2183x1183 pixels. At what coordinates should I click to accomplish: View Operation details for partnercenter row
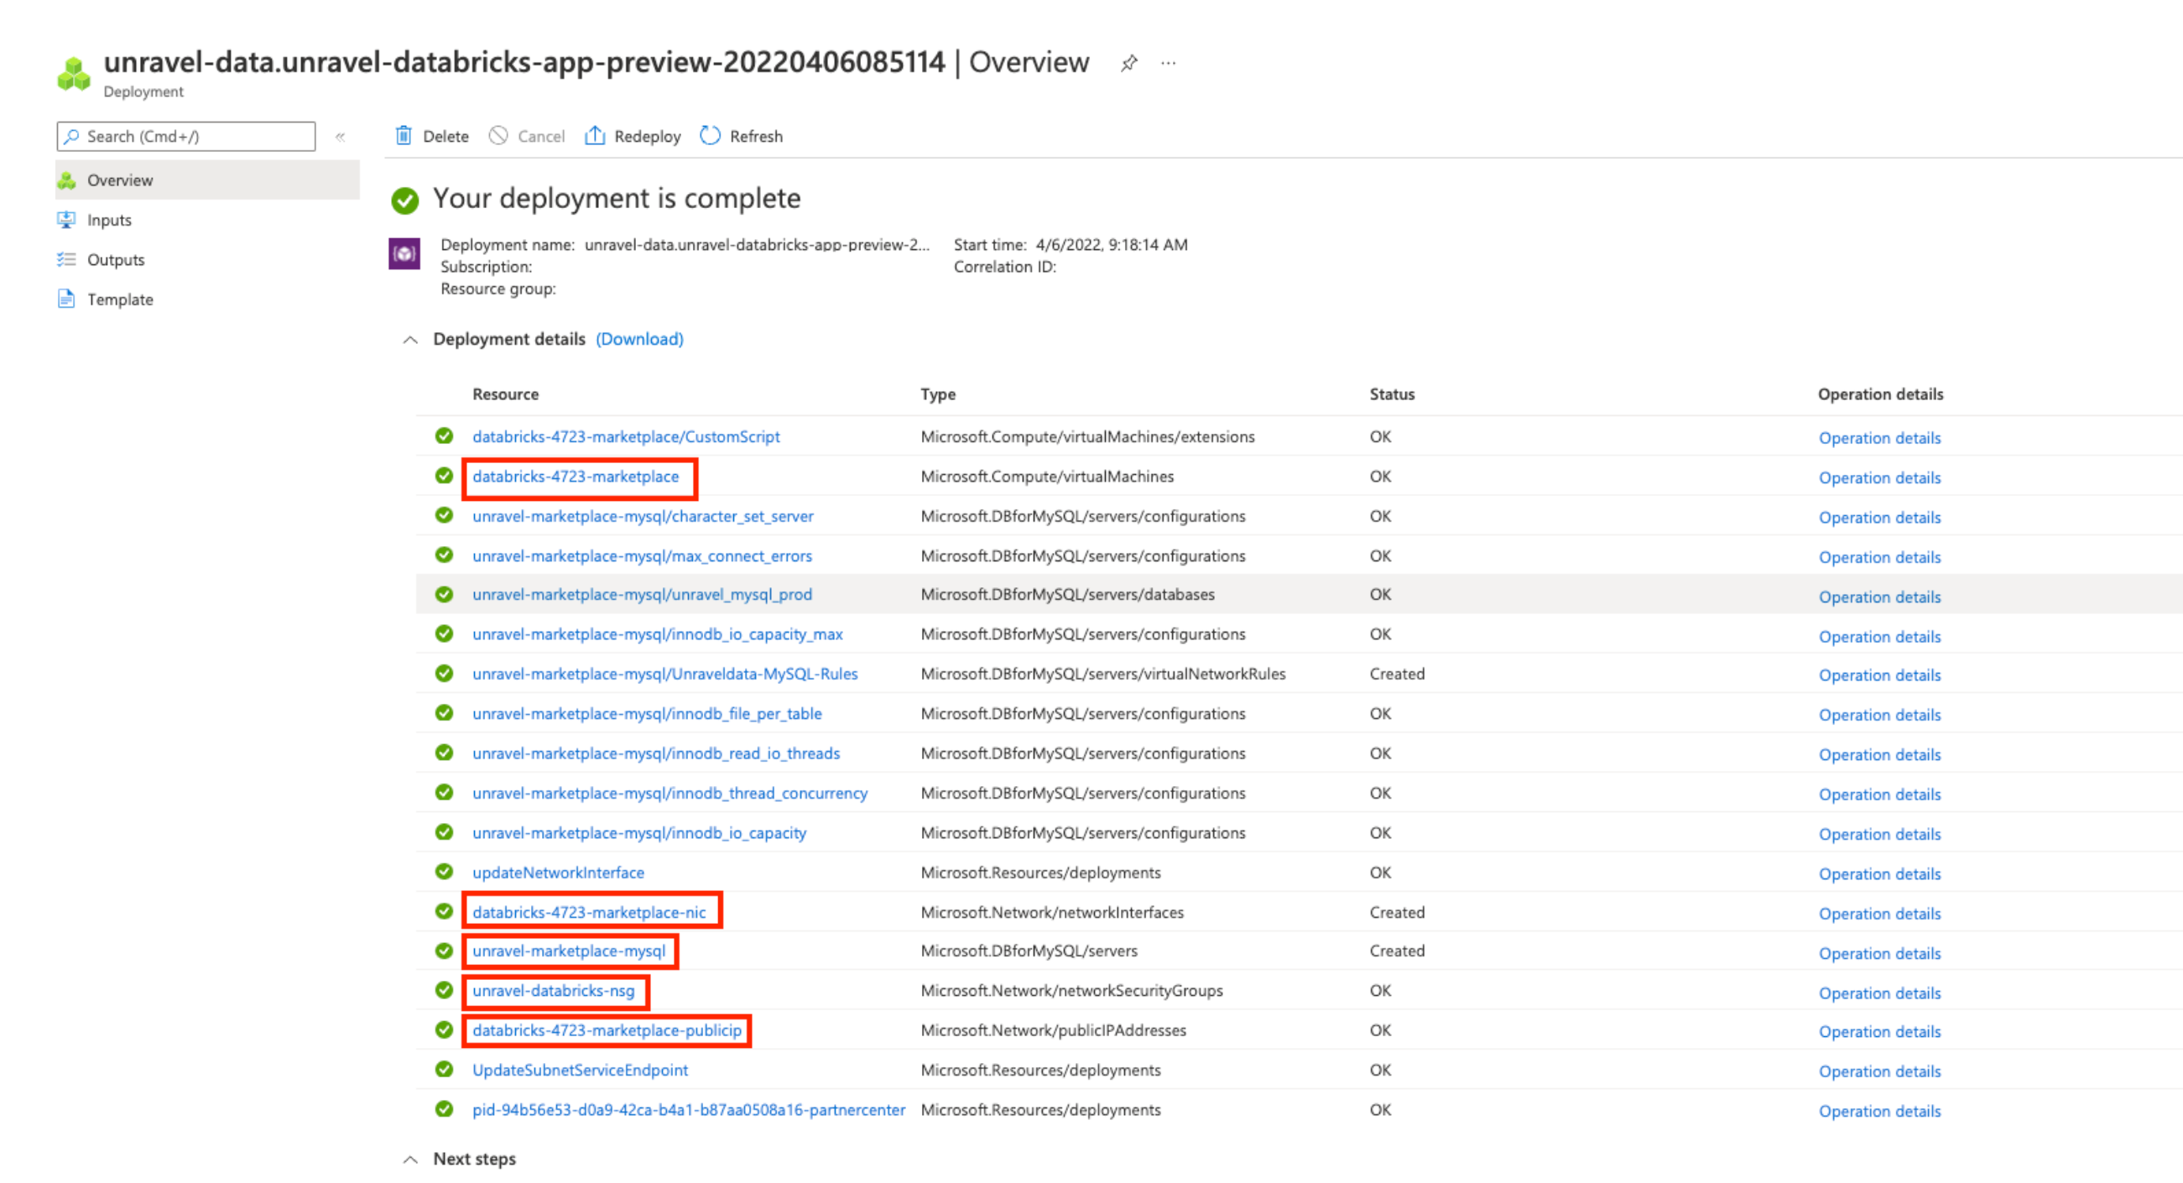pos(1878,1111)
